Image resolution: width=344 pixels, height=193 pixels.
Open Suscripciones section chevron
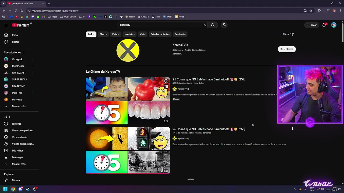pyautogui.click(x=24, y=53)
